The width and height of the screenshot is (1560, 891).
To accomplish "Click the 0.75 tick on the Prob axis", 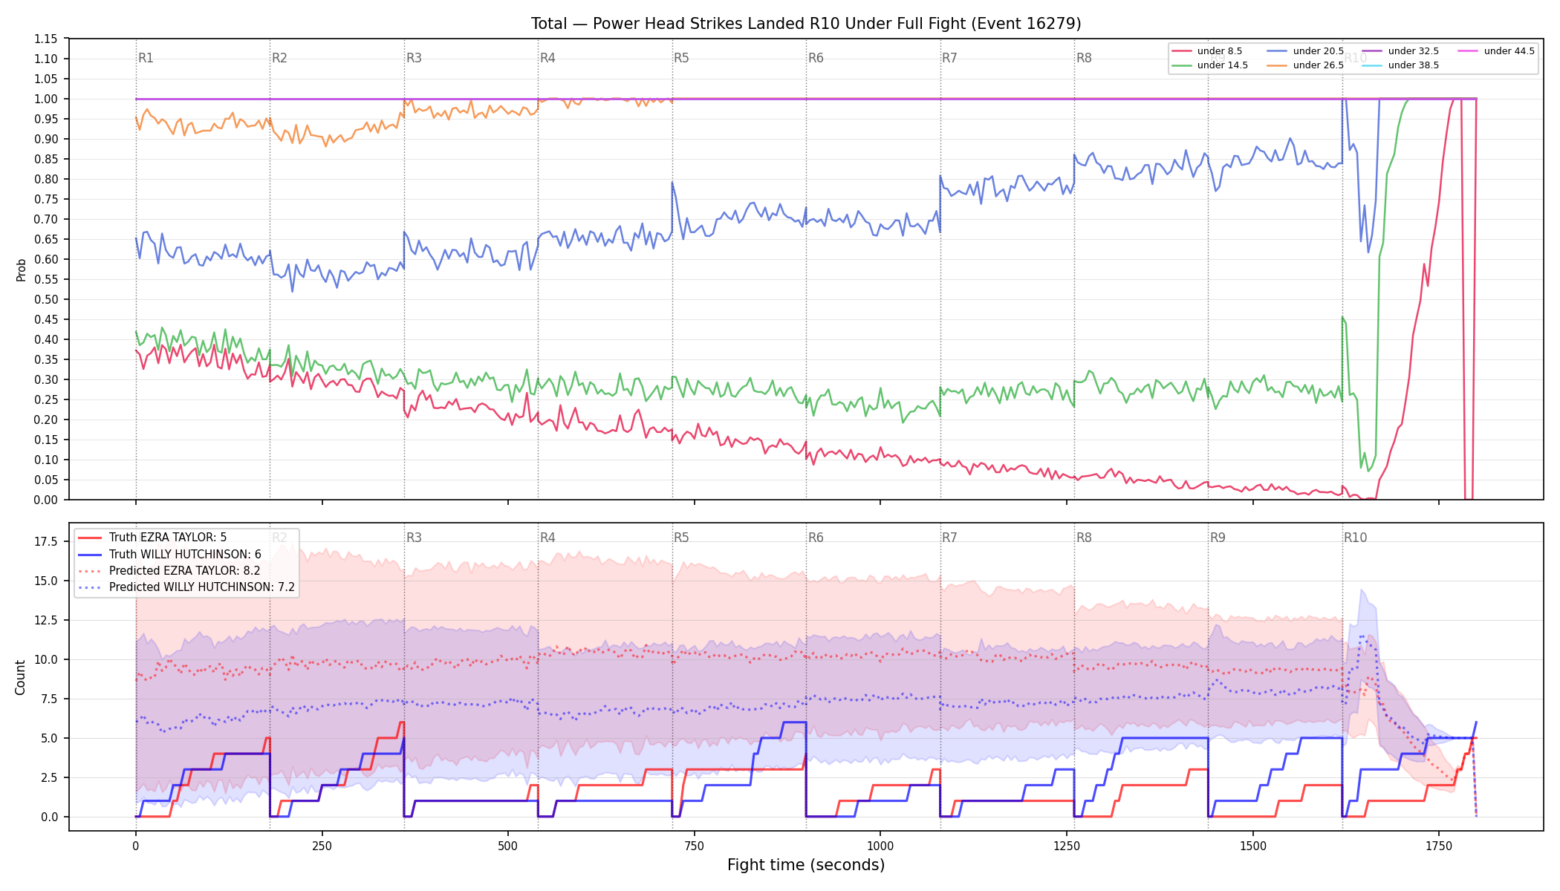I will (46, 199).
